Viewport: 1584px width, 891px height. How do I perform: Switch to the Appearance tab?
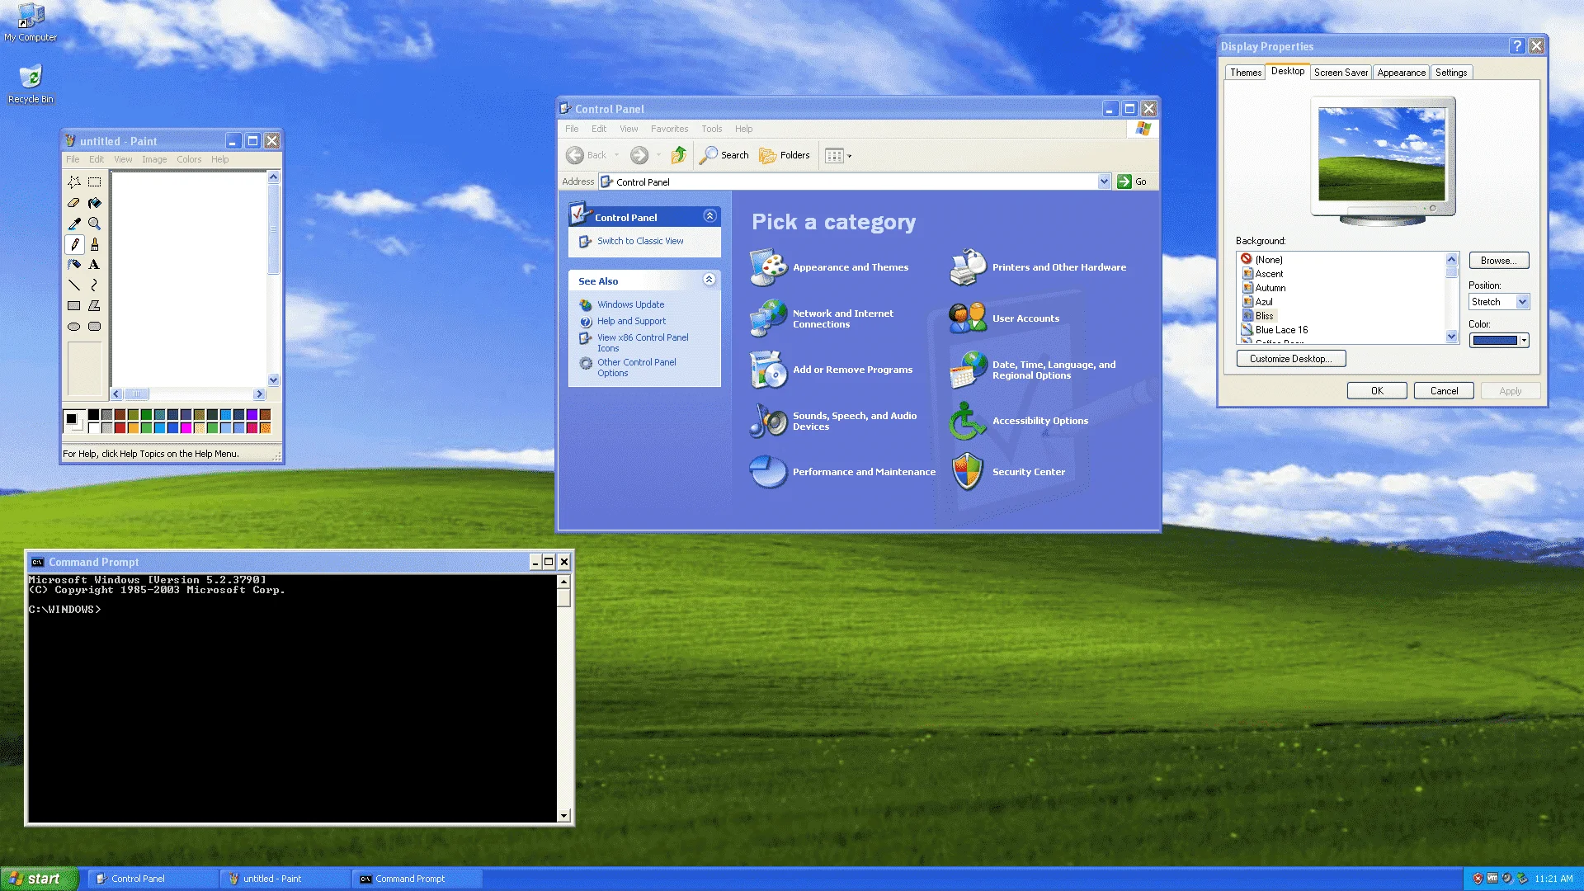(1401, 73)
